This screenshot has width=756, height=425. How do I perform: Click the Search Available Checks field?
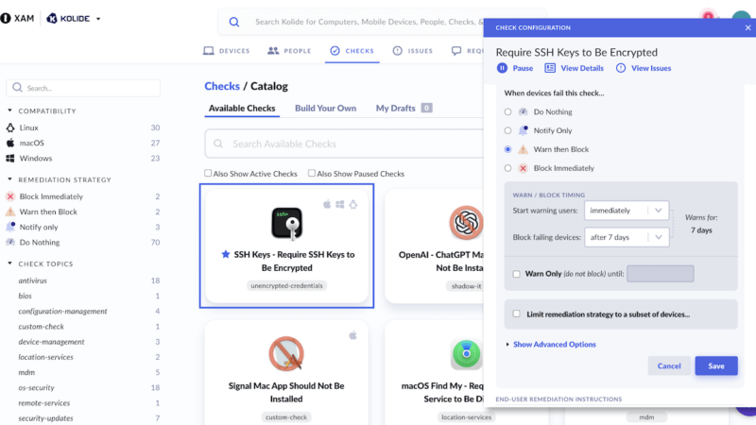(345, 144)
